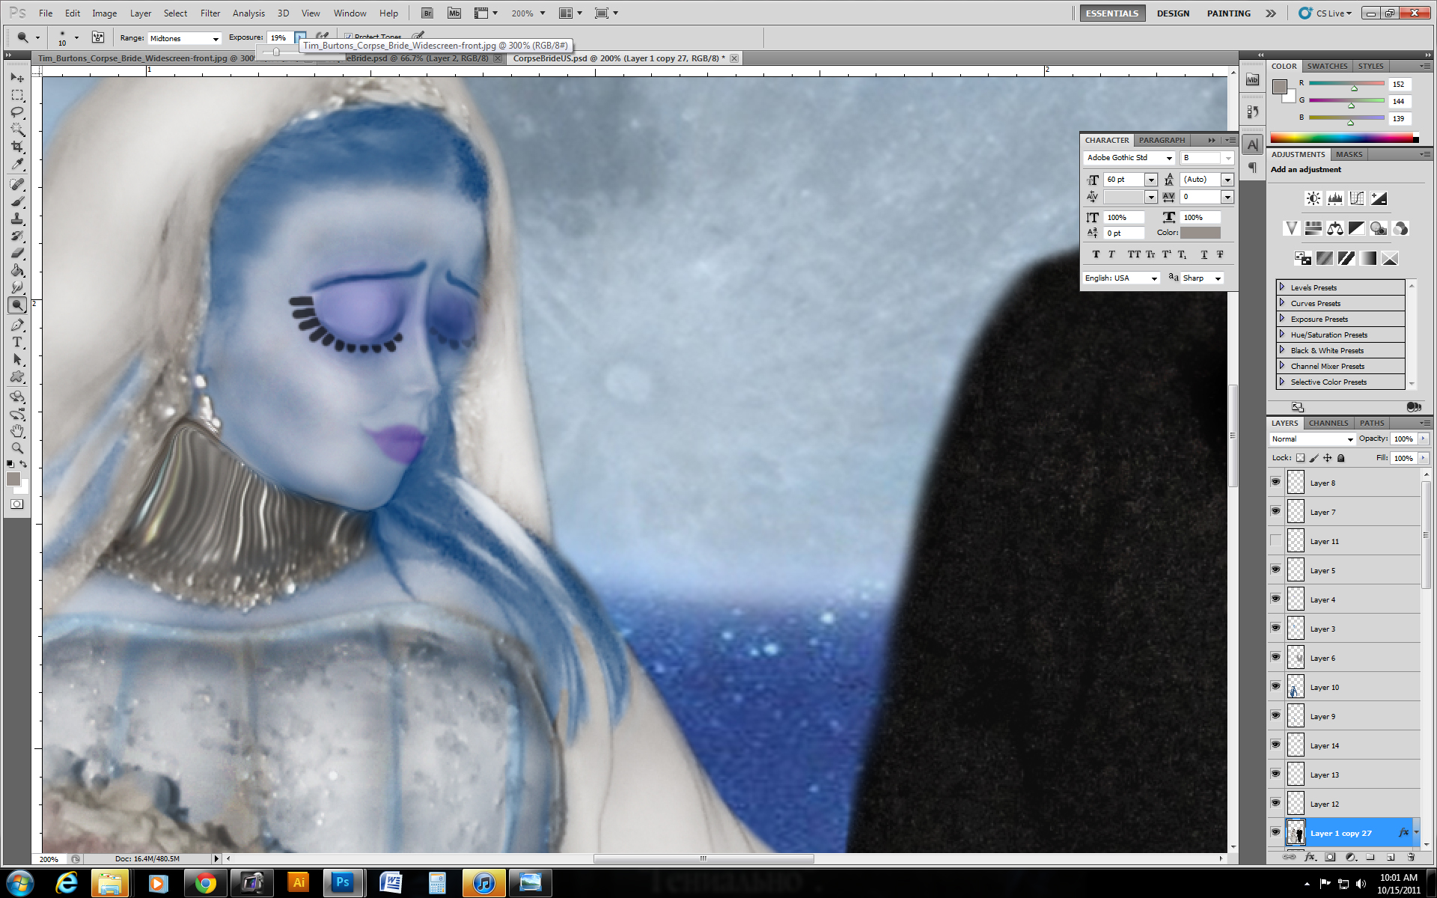Select the Eraser tool
Viewport: 1437px width, 898px height.
pyautogui.click(x=17, y=254)
